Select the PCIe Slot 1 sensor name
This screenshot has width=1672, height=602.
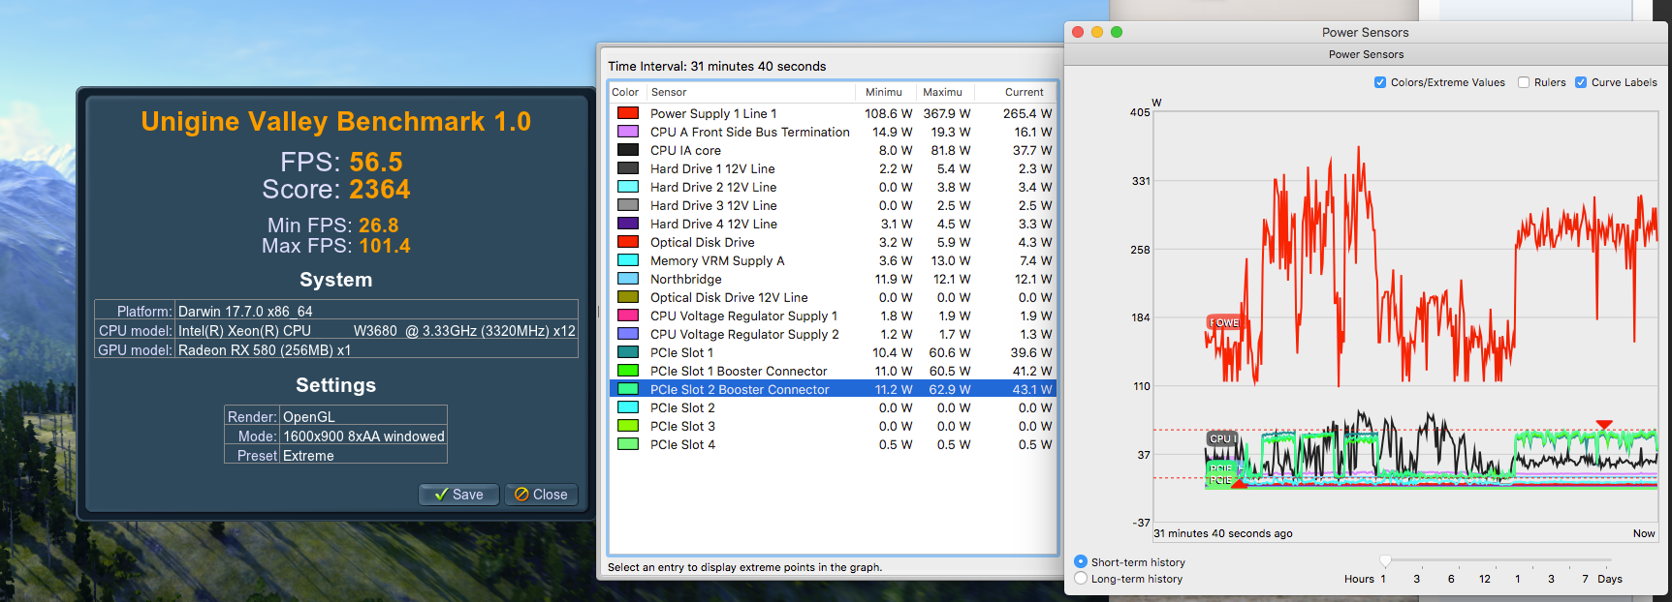[681, 352]
